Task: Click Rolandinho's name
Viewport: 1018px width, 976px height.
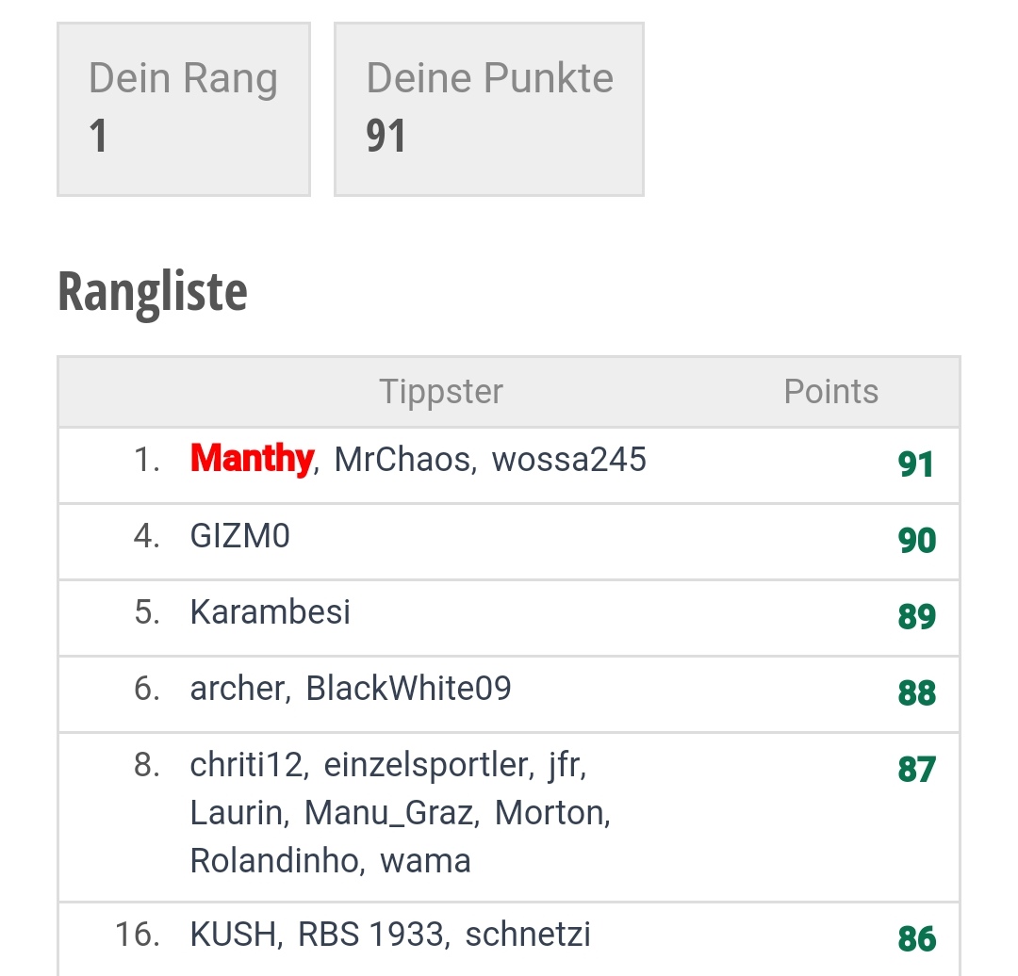Action: click(274, 861)
